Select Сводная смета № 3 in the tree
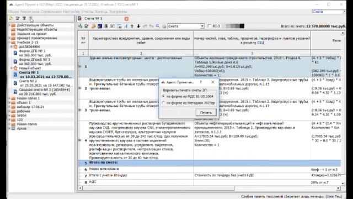Screen dimensions: 353x199 pyautogui.click(x=44, y=92)
